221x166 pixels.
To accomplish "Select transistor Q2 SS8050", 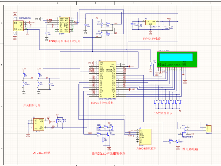I will pyautogui.click(x=102, y=34).
